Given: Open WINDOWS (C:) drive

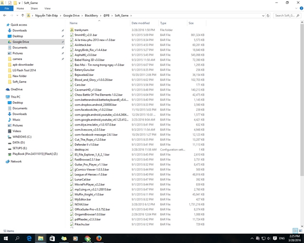Looking at the screenshot, I should pos(22,137).
